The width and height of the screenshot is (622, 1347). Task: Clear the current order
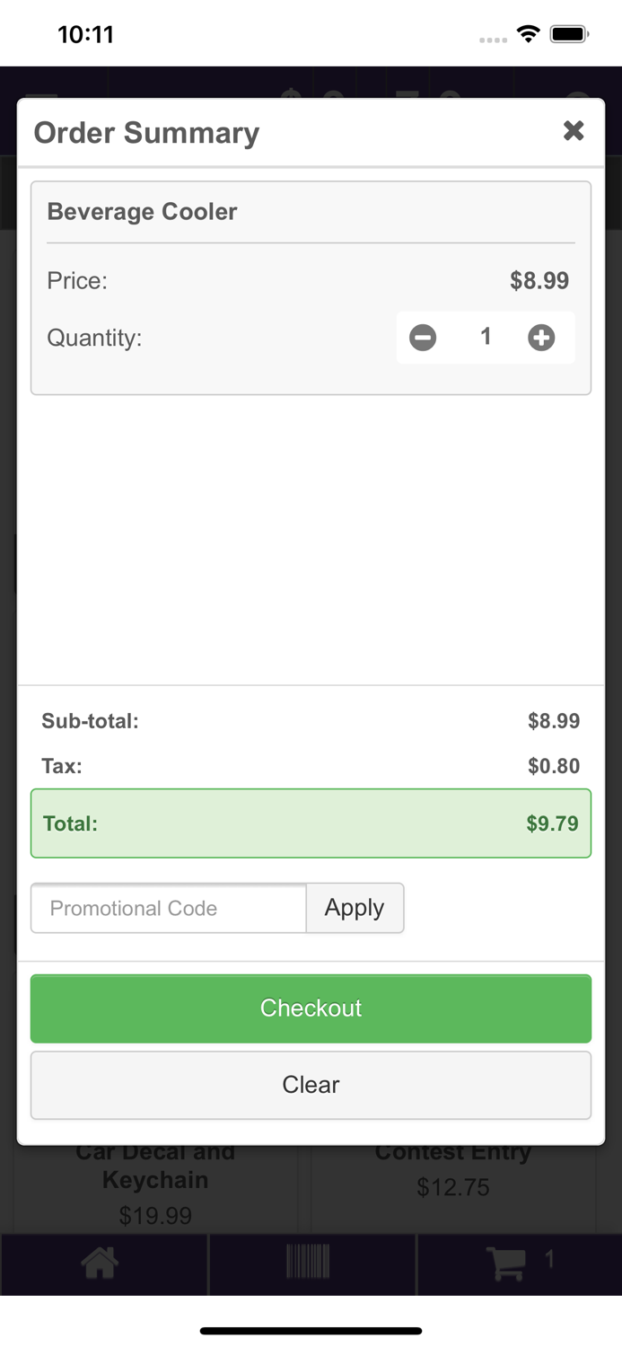point(311,1084)
